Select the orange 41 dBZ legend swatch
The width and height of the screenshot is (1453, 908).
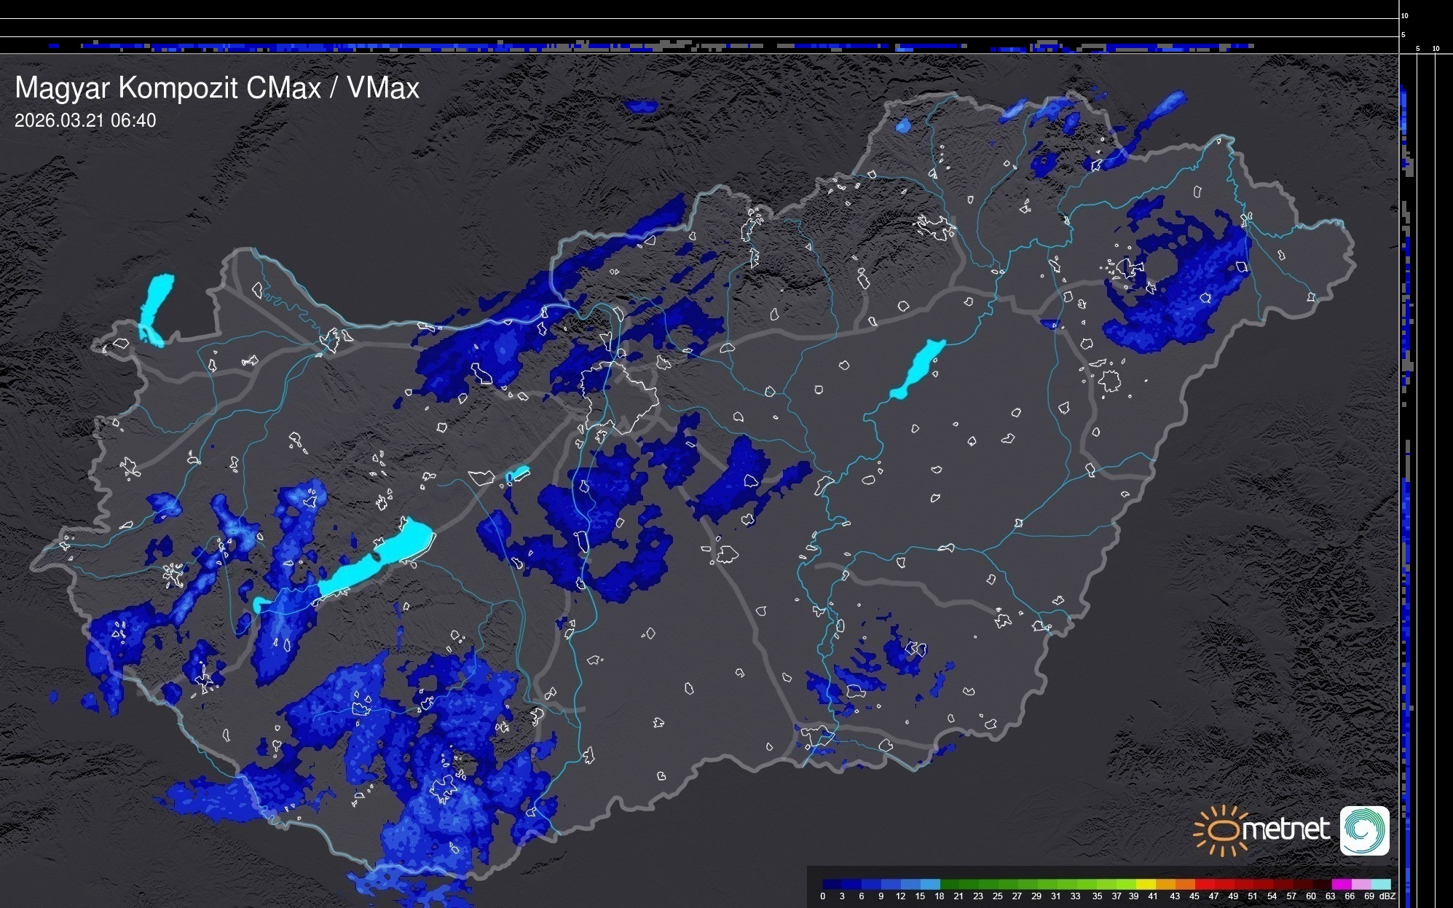(x=1165, y=884)
